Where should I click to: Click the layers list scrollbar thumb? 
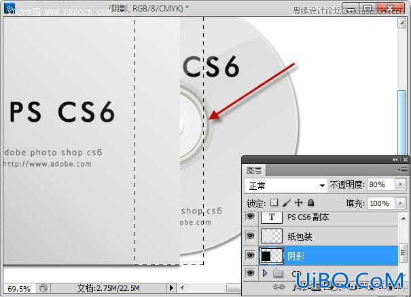pos(404,254)
